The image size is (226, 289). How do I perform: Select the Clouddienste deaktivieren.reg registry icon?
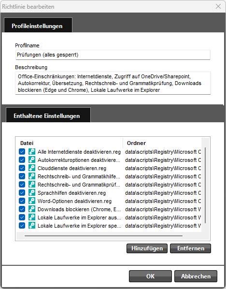click(x=32, y=168)
